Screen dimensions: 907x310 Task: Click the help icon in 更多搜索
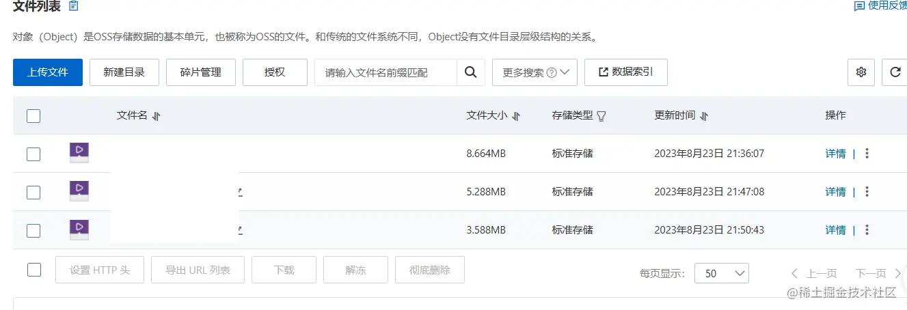tap(552, 72)
